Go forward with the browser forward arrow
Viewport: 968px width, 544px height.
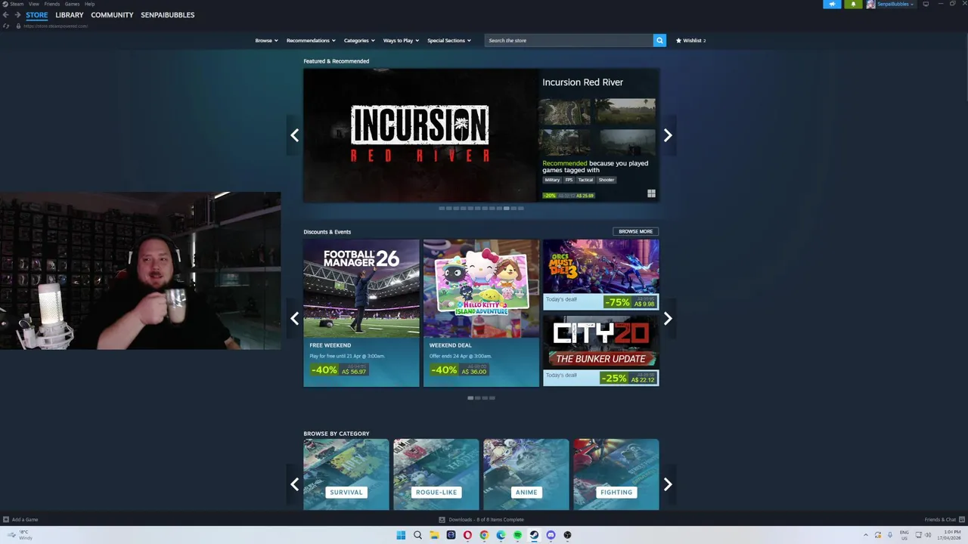point(17,15)
